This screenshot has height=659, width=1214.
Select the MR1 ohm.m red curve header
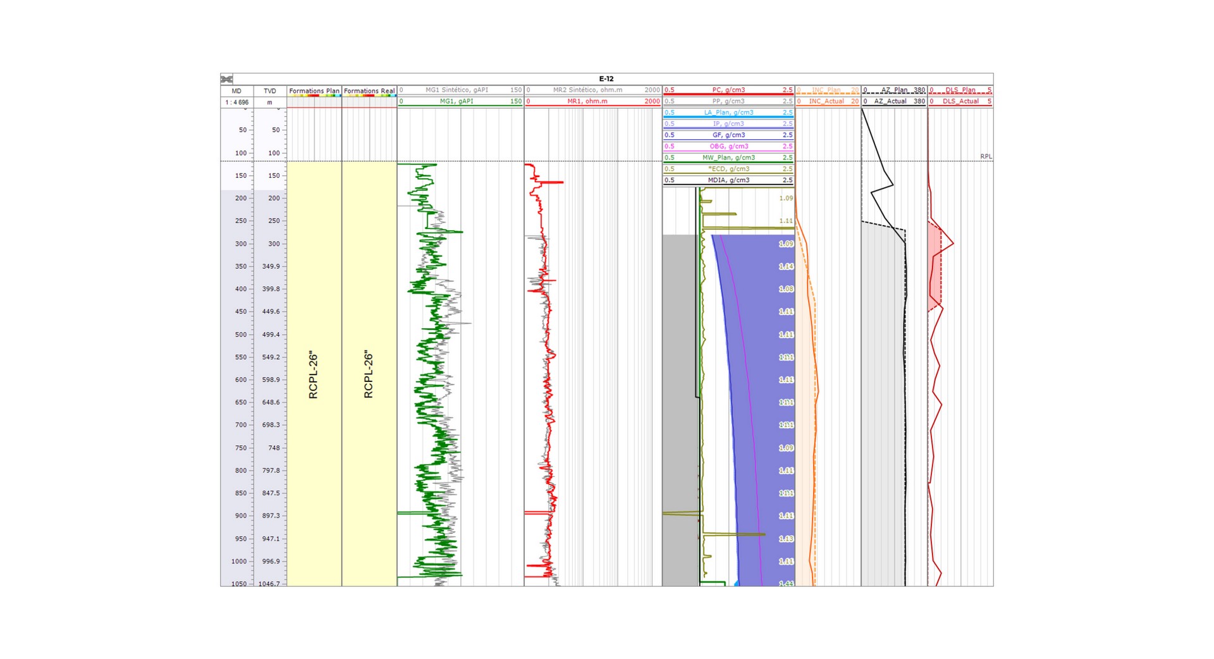[587, 102]
